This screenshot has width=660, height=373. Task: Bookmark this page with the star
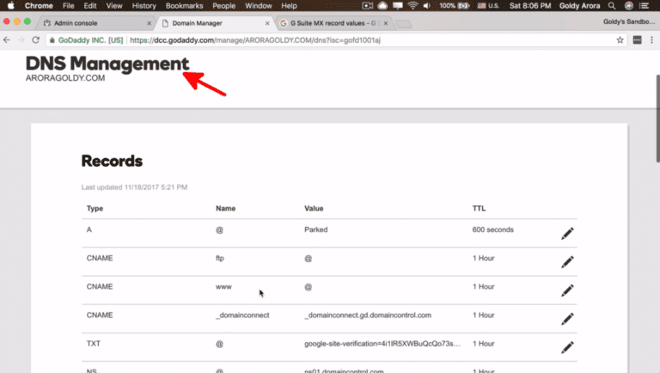pyautogui.click(x=620, y=40)
